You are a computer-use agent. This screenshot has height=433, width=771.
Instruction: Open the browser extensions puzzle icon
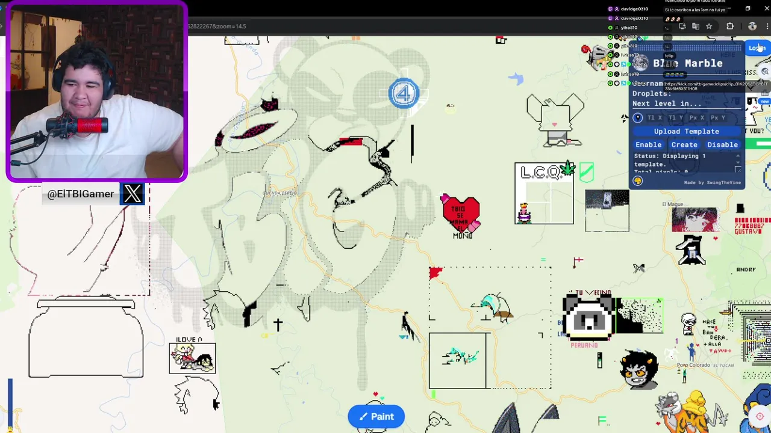point(730,26)
